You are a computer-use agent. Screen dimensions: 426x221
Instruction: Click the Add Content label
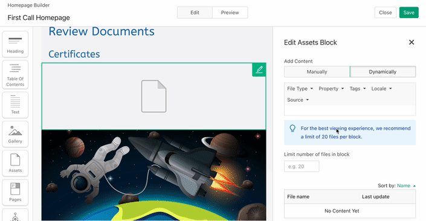[299, 61]
